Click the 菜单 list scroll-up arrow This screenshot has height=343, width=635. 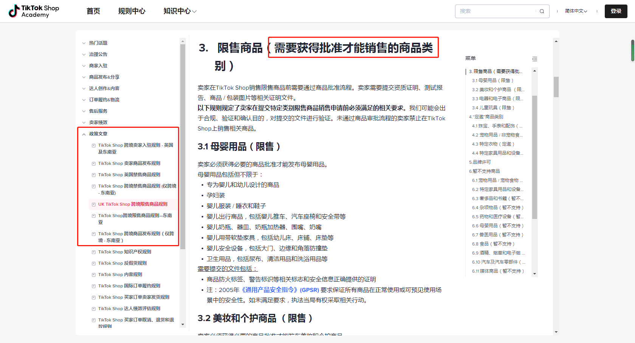click(534, 71)
